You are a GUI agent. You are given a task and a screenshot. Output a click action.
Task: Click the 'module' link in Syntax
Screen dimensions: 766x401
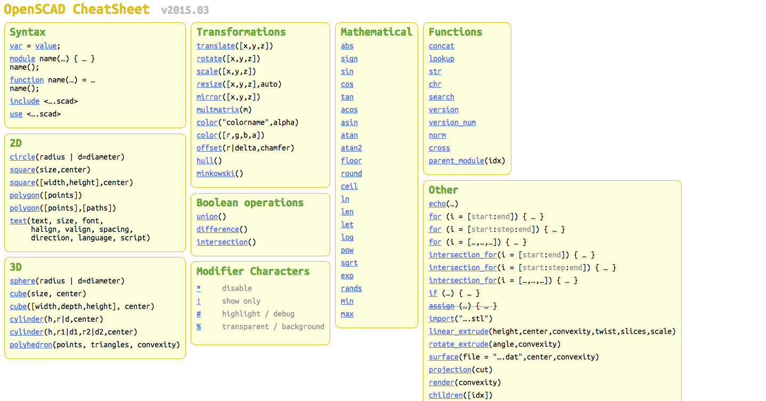[x=22, y=59]
